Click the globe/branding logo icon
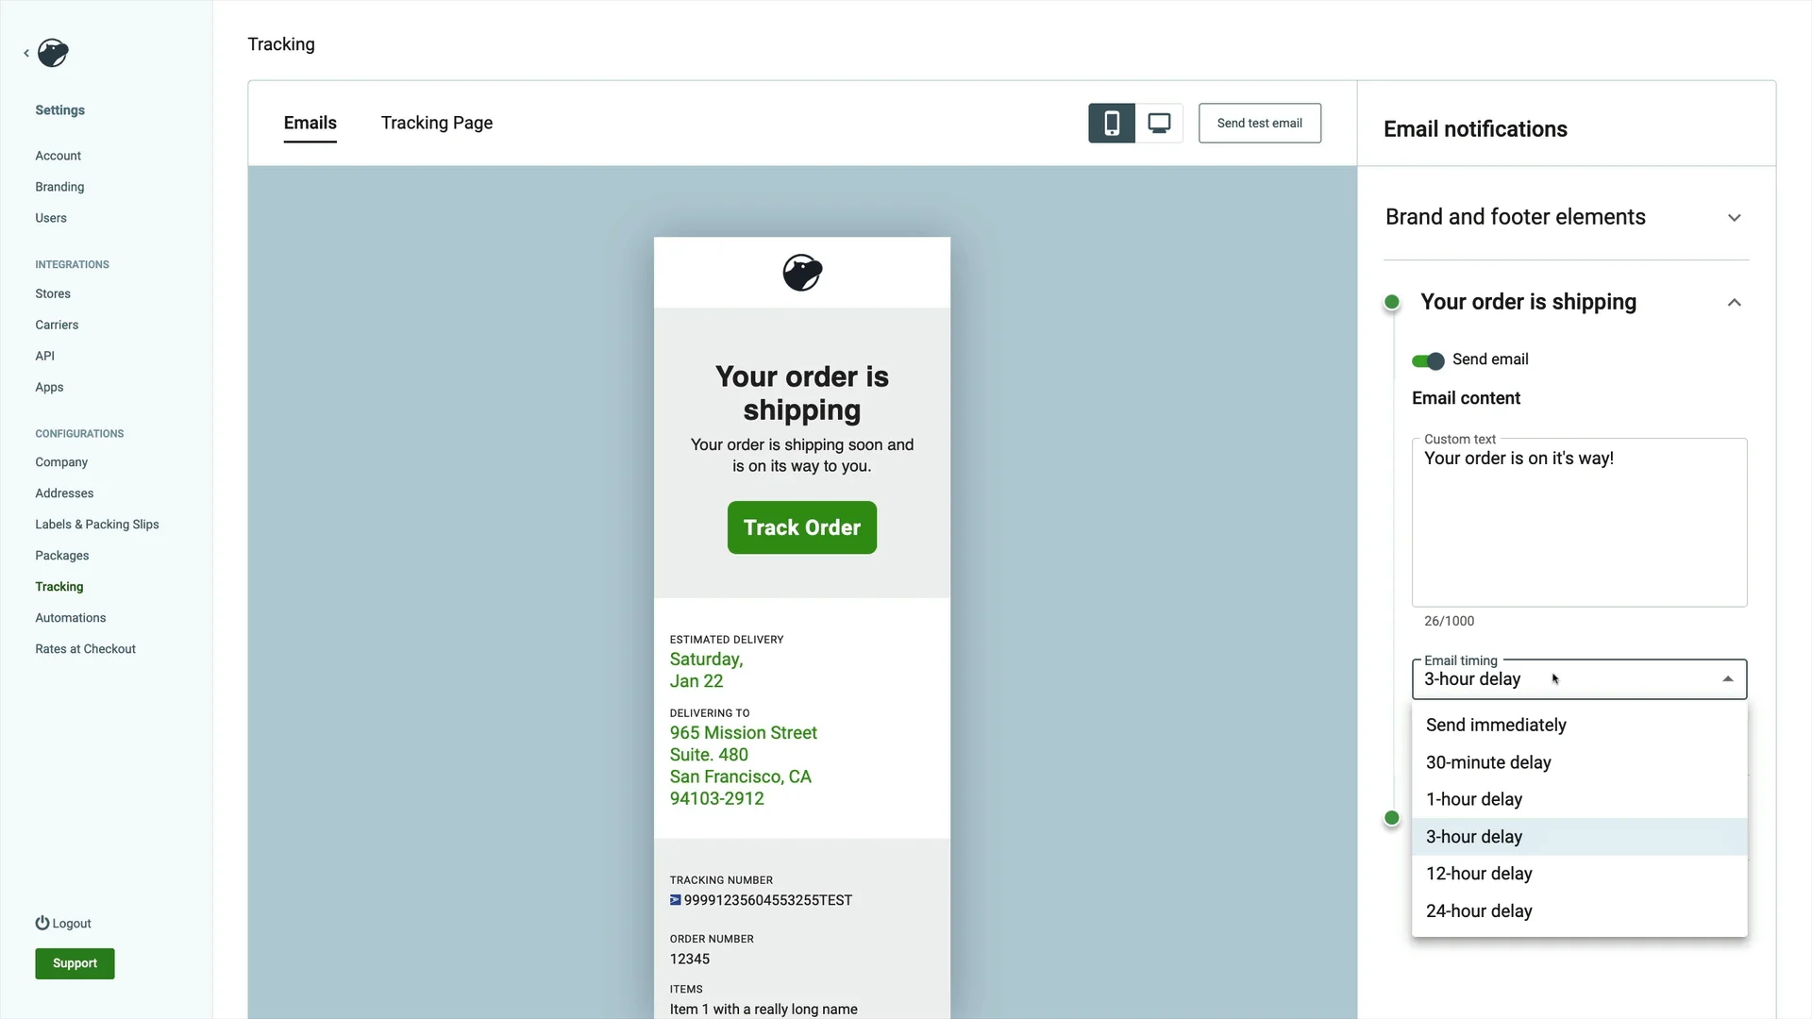The width and height of the screenshot is (1812, 1019). point(52,52)
